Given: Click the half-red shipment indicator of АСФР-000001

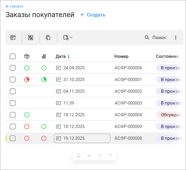Looking at the screenshot, I should pos(27,80).
